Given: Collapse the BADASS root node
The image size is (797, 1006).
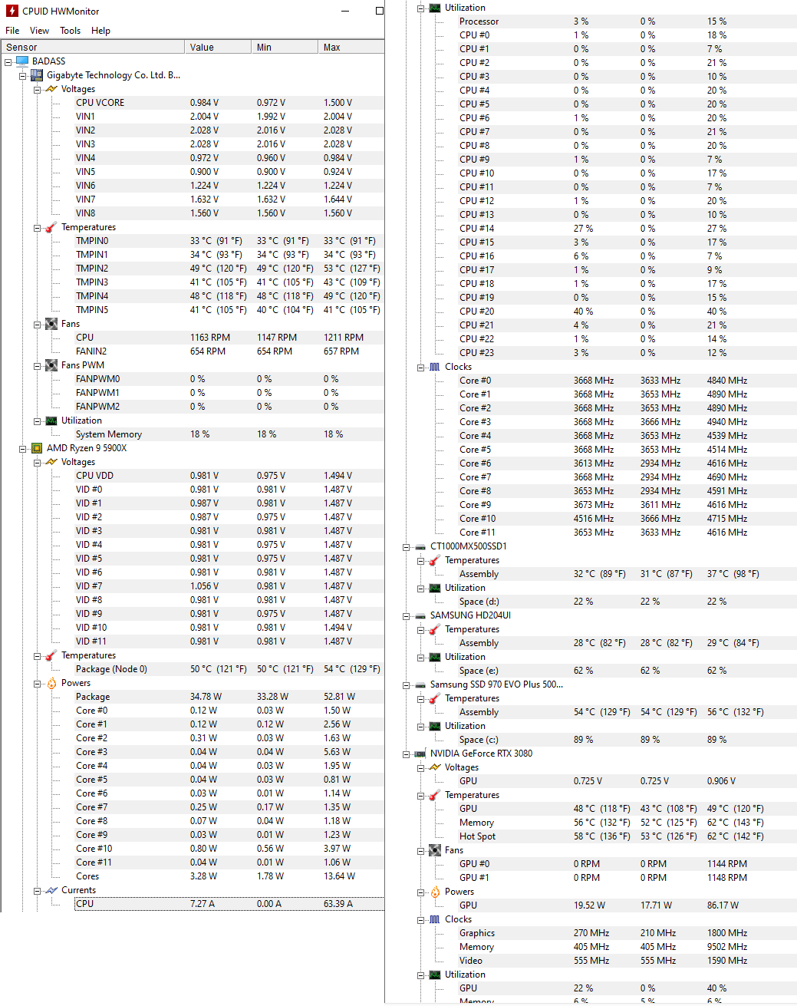Looking at the screenshot, I should pyautogui.click(x=8, y=61).
